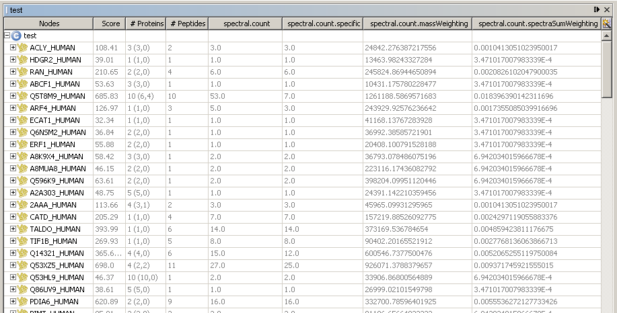Image resolution: width=617 pixels, height=313 pixels.
Task: Close the test panel with X
Action: [x=608, y=9]
